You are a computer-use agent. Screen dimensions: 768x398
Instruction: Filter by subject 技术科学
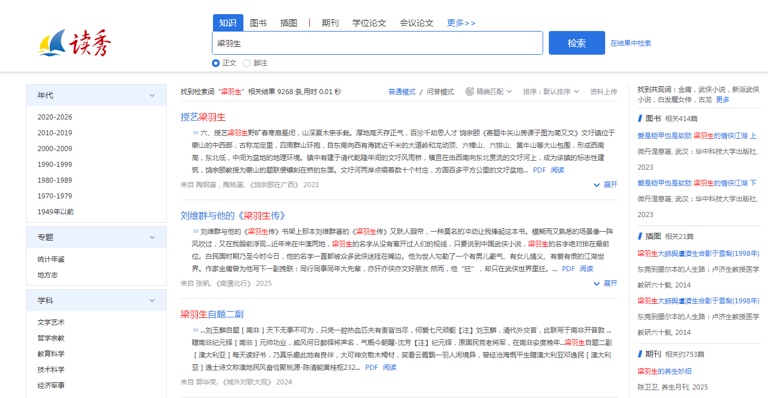tap(51, 370)
